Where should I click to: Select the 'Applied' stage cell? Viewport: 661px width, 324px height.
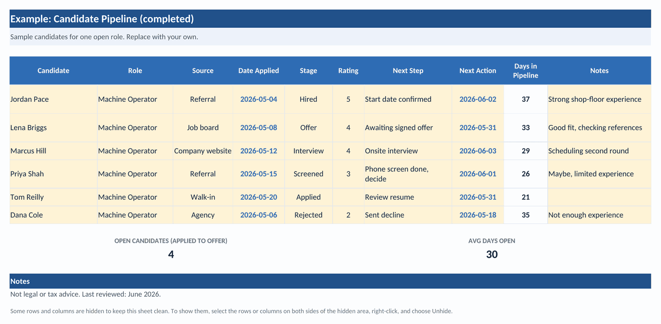tap(308, 197)
